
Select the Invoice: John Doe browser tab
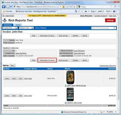tap(36, 11)
